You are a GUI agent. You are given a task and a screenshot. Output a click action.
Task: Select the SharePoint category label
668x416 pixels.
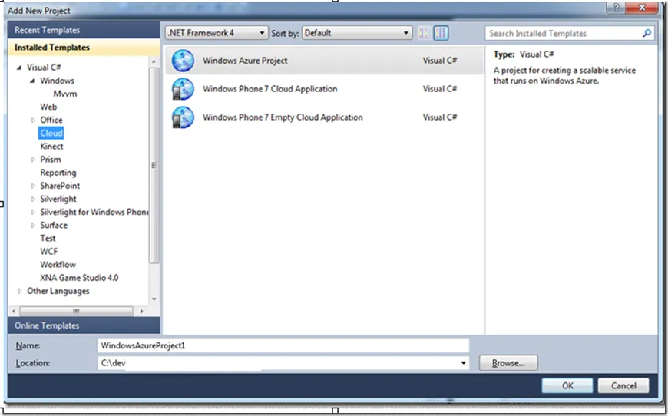point(60,186)
